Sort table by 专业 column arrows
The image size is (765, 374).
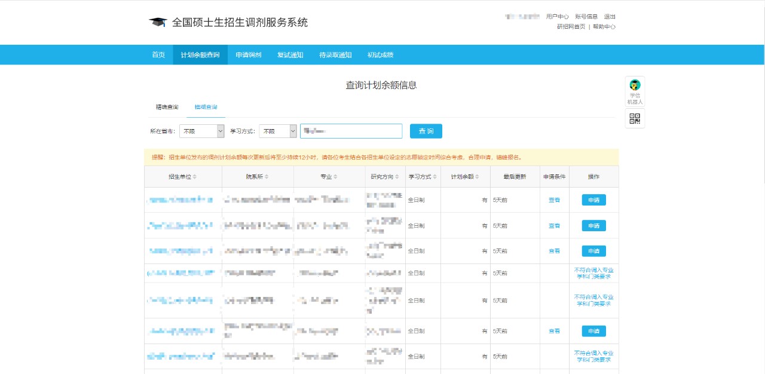point(336,177)
